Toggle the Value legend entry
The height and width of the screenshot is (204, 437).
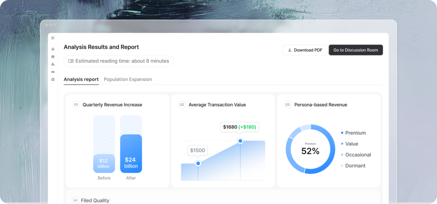tap(351, 144)
